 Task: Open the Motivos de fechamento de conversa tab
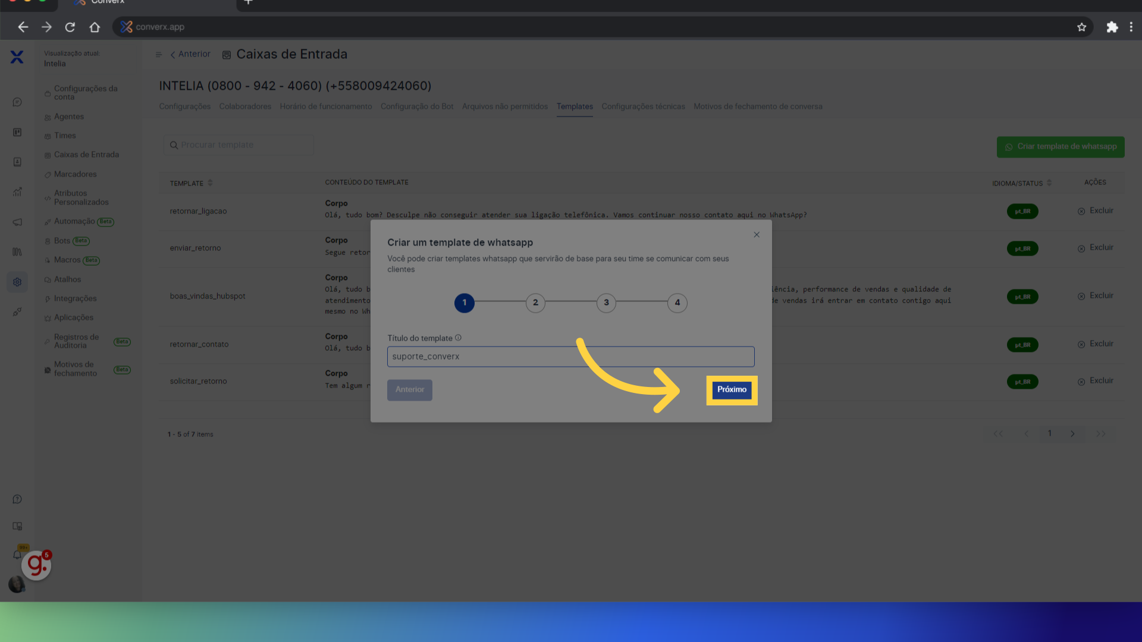pyautogui.click(x=758, y=106)
